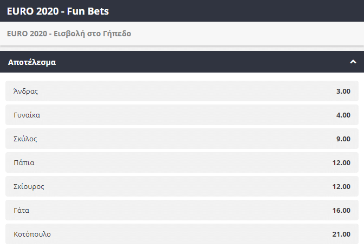Choose the Σκύλος outcome label
Image resolution: width=364 pixels, height=248 pixels.
click(25, 139)
